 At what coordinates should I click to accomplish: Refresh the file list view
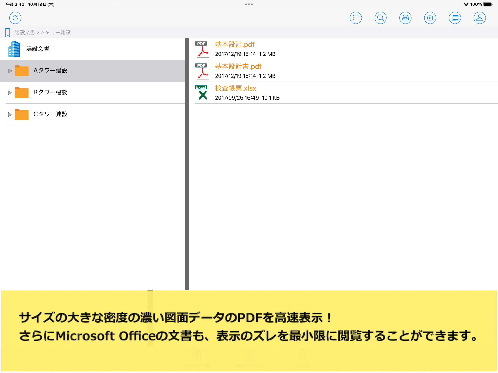pos(15,18)
